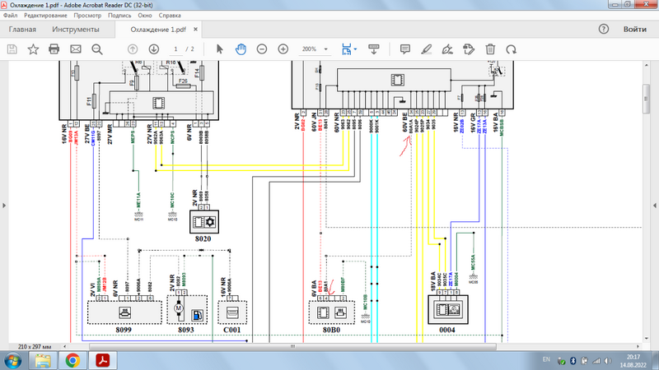
Task: Activate the selection arrow tool
Action: coord(220,49)
